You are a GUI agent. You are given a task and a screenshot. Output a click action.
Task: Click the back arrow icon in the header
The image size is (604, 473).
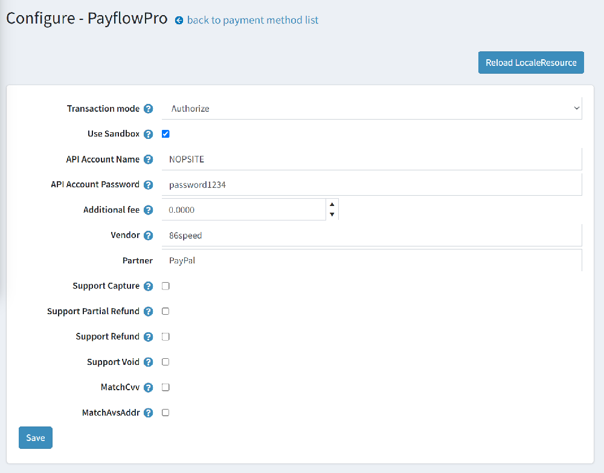pyautogui.click(x=178, y=20)
